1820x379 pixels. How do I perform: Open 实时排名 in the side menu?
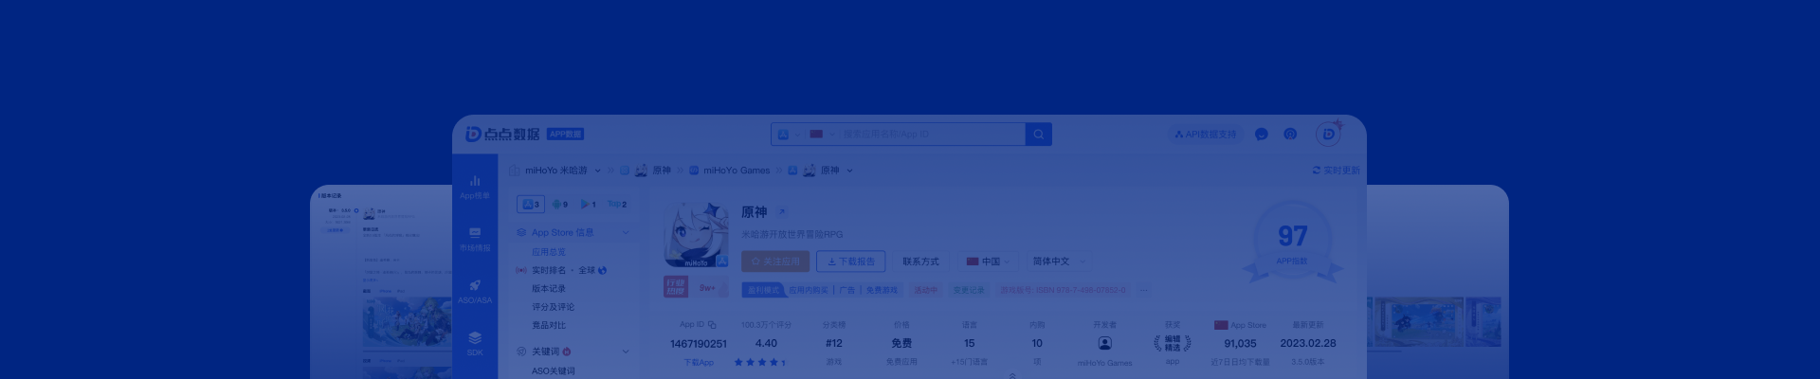[549, 271]
